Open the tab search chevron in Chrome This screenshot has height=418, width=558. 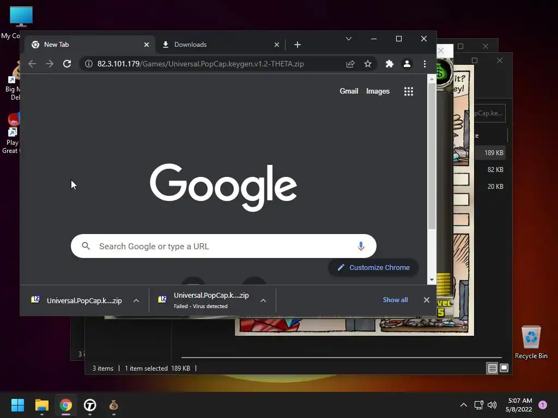coord(349,39)
